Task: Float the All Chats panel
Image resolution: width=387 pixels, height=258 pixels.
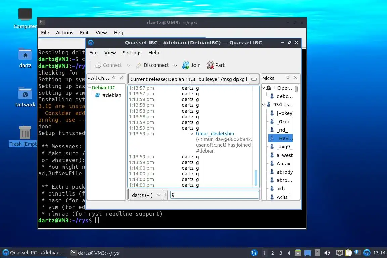Action: pyautogui.click(x=114, y=78)
